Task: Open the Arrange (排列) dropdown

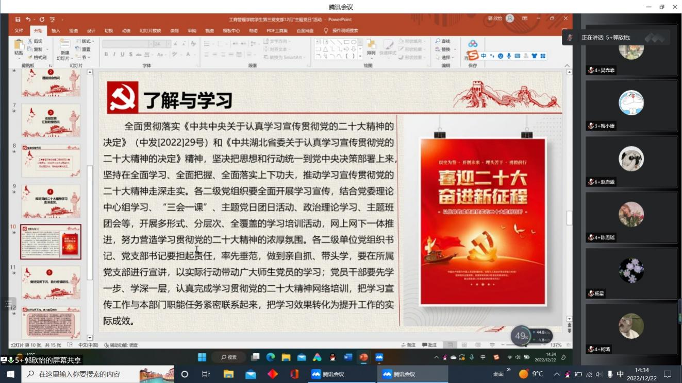Action: tap(372, 53)
